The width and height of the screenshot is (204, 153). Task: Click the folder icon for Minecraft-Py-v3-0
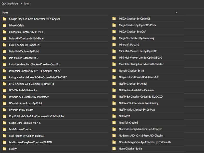point(114,45)
